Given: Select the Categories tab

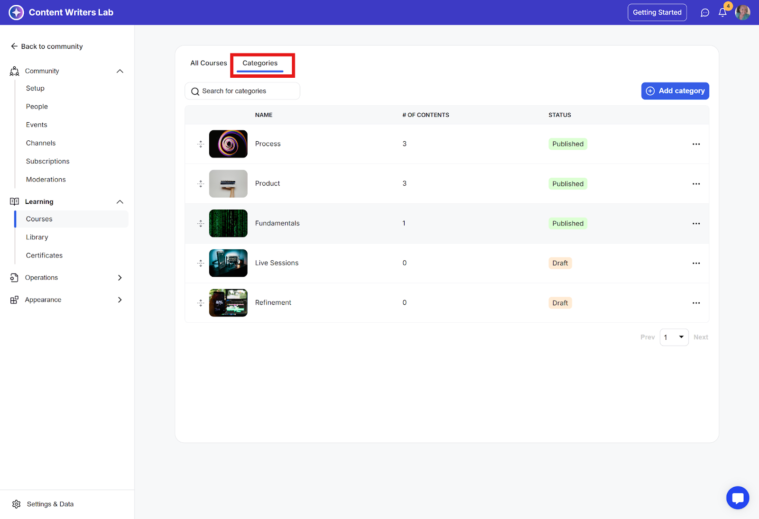Looking at the screenshot, I should pos(260,63).
